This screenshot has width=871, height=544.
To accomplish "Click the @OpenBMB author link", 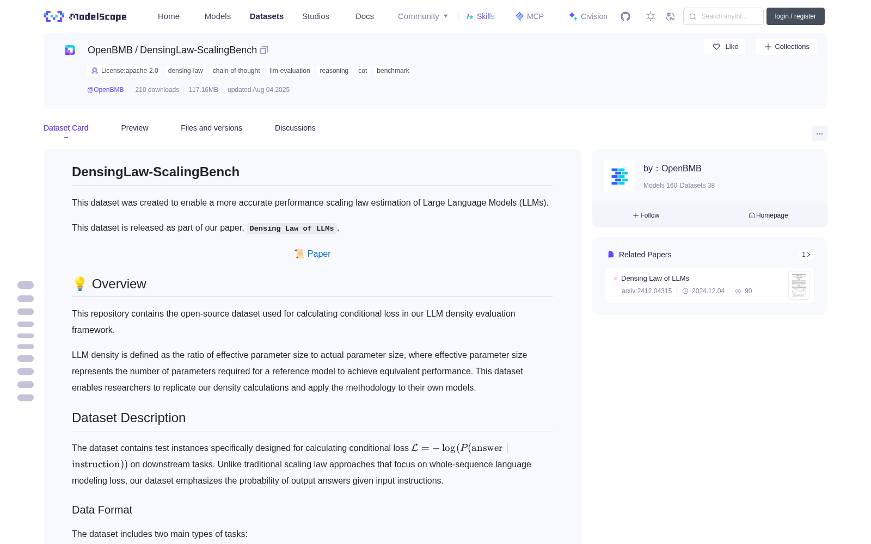I will pos(106,90).
